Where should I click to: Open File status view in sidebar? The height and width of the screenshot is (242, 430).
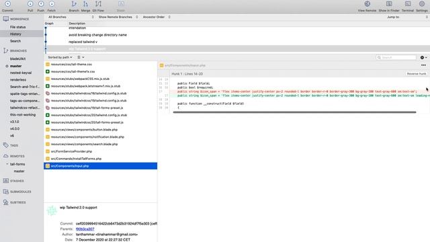[18, 27]
